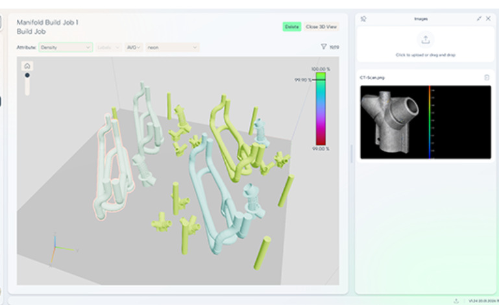Pin the Images panel

(x=363, y=19)
